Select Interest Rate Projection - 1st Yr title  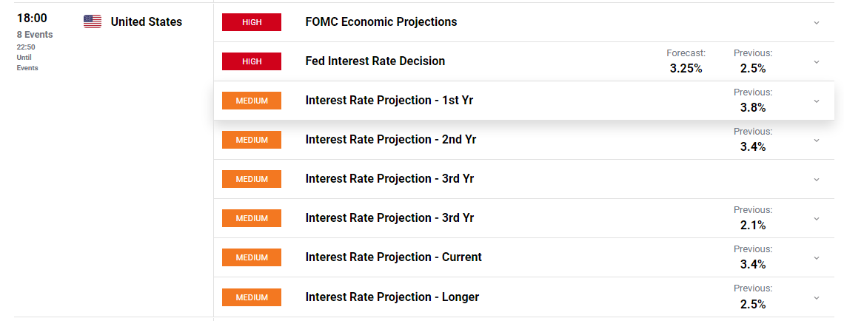click(x=389, y=101)
